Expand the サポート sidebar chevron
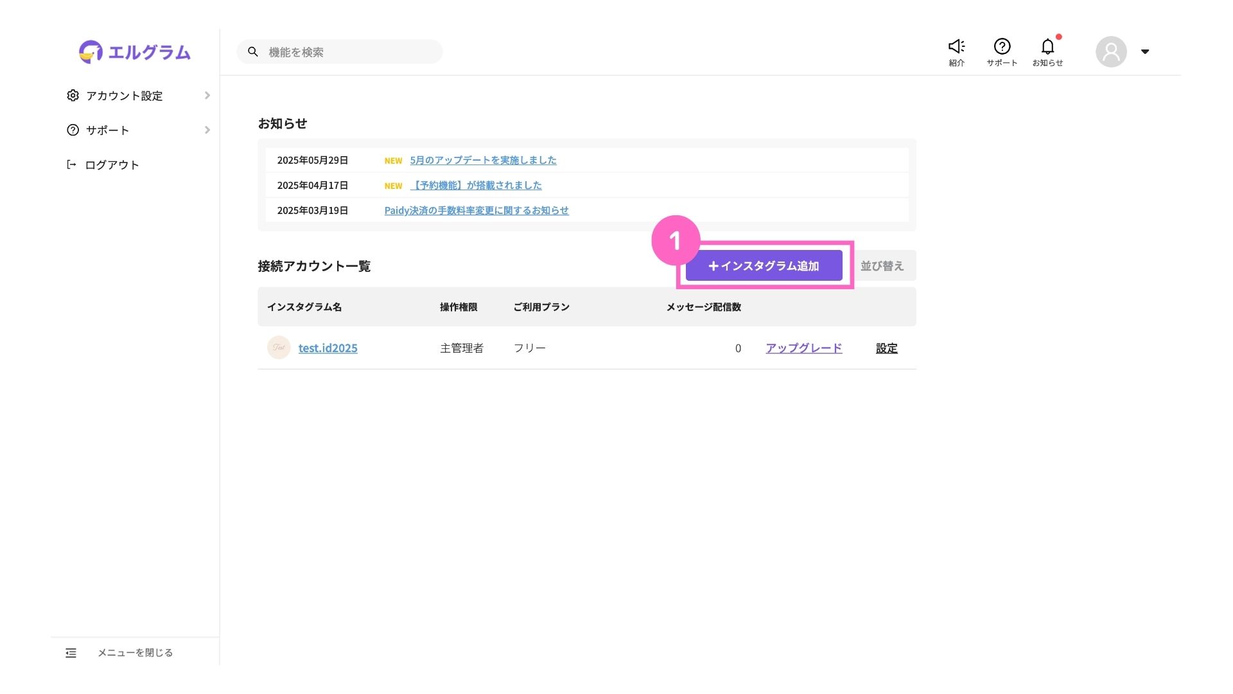 207,130
